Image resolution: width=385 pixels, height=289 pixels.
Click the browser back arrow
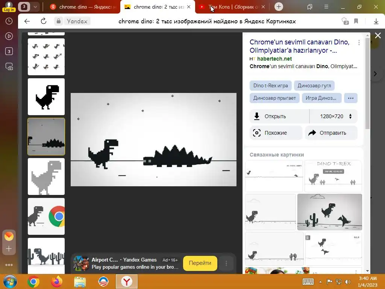click(x=27, y=21)
